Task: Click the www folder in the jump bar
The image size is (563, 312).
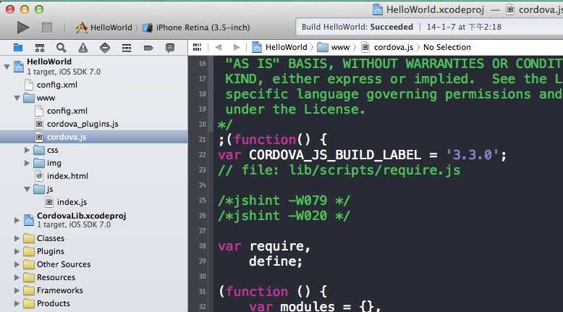Action: pos(334,47)
